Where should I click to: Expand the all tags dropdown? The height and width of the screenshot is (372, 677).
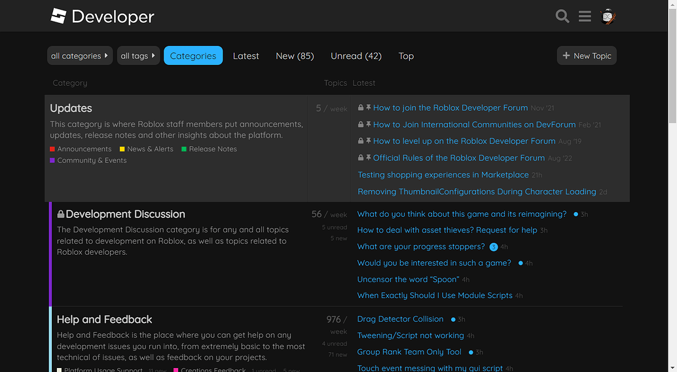(138, 56)
